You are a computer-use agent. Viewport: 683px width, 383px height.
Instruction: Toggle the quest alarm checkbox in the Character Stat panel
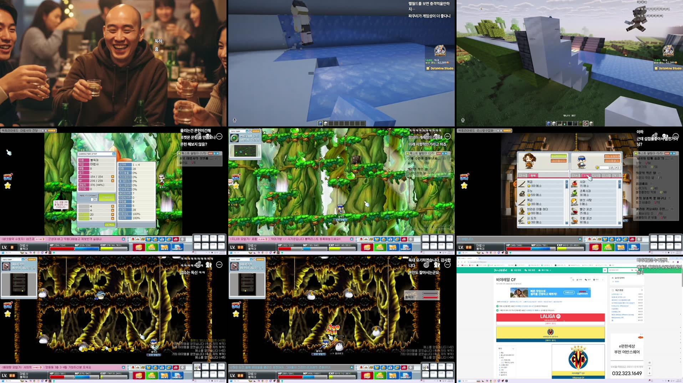pyautogui.click(x=179, y=153)
